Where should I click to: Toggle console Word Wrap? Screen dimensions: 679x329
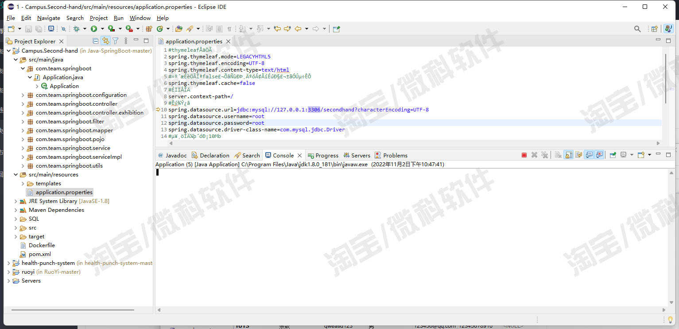pos(579,155)
